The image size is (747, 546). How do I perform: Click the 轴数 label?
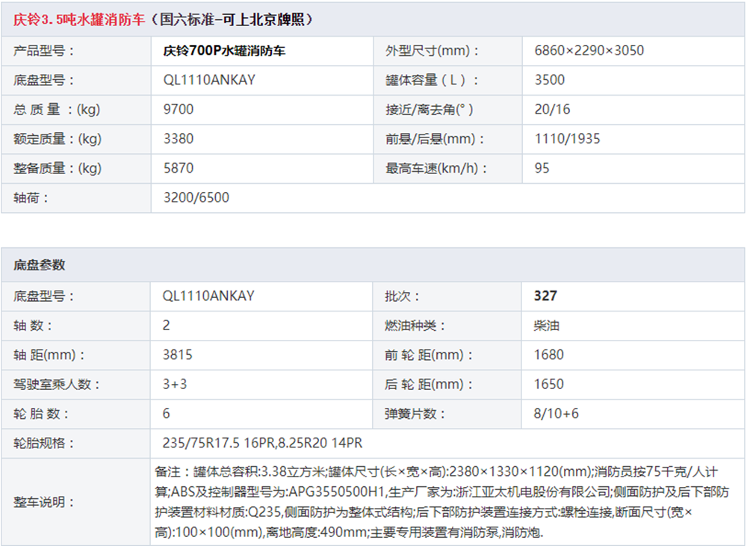pyautogui.click(x=32, y=326)
